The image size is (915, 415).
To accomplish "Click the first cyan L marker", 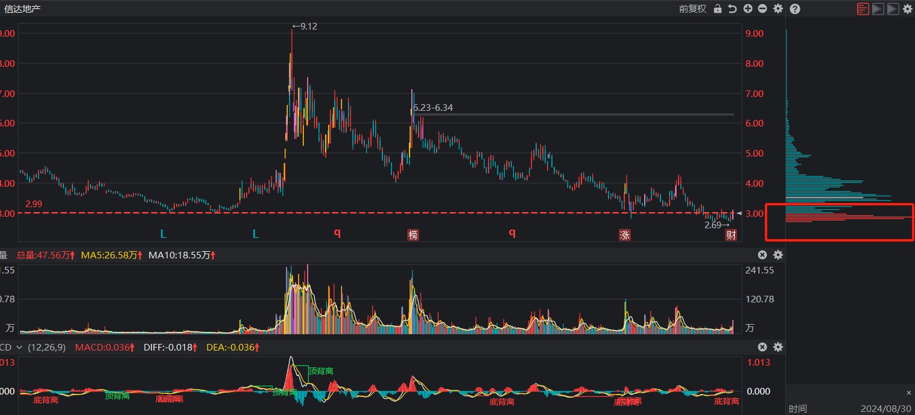I will pyautogui.click(x=163, y=234).
